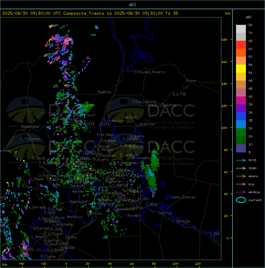Click the 'V_Flores' label on map

pyautogui.click(x=48, y=257)
